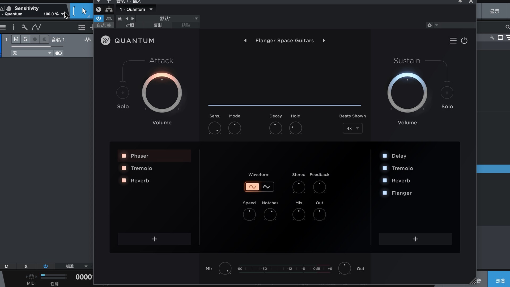This screenshot has height=287, width=510.
Task: Go to previous preset arrow
Action: coord(245,41)
